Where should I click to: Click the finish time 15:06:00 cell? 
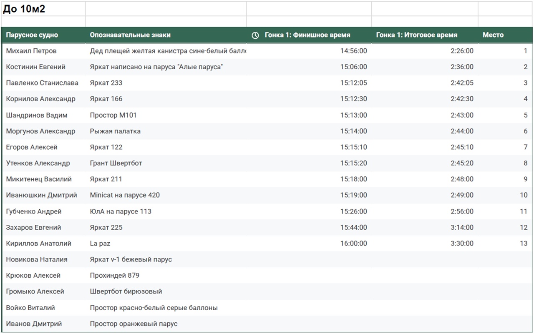point(353,67)
